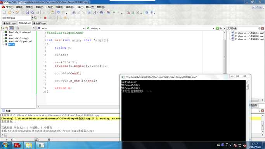Click the Save file toolbar icon
The image size is (265, 149).
click(x=28, y=12)
